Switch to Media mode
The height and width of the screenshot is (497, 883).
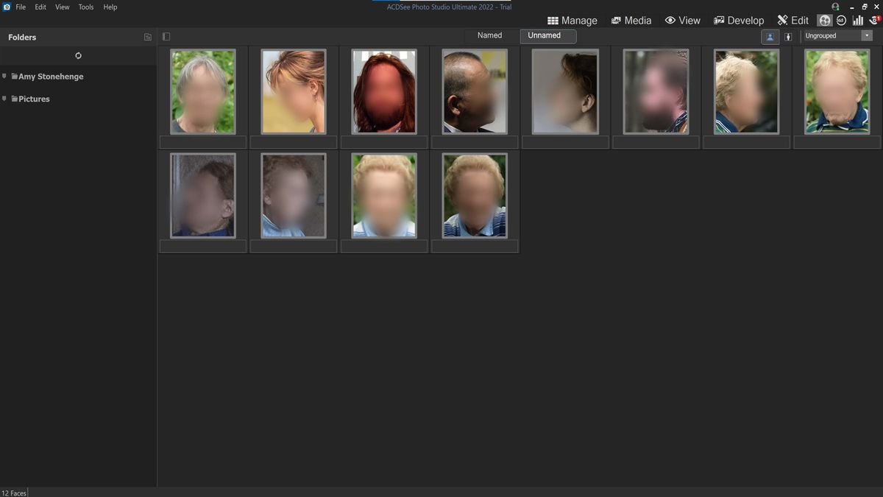(x=631, y=21)
